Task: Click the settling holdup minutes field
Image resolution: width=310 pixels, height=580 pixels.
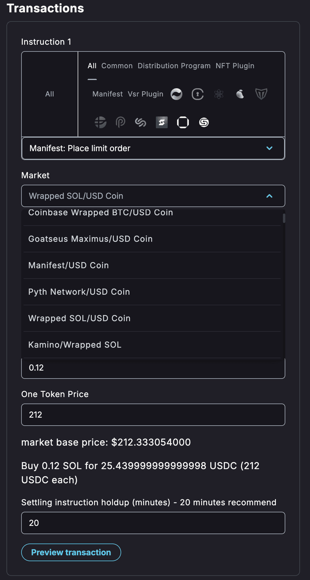Action: (x=153, y=523)
